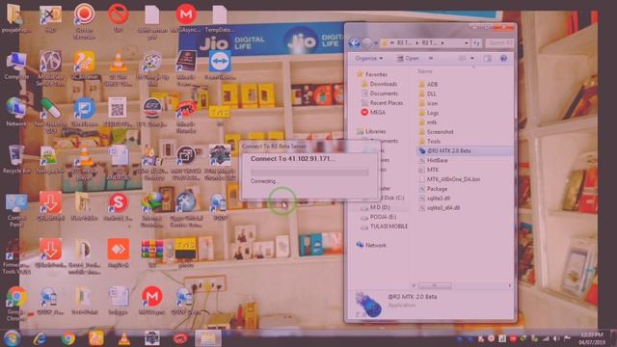This screenshot has height=347, width=617.
Task: Click the taskbar clock
Action: pyautogui.click(x=592, y=338)
